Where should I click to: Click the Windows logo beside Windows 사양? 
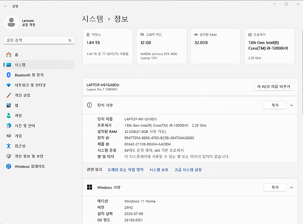[89, 187]
